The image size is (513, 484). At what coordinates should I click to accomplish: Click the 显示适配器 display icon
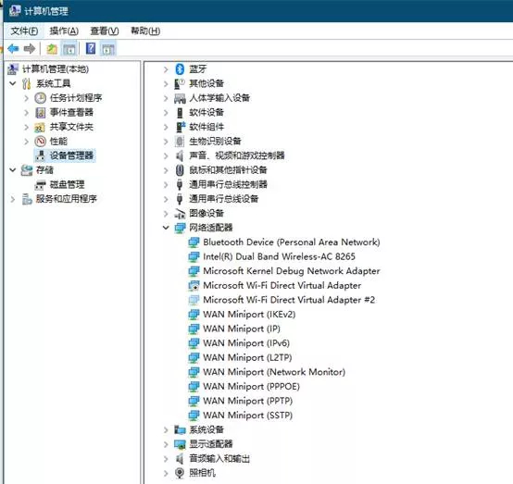(x=180, y=444)
